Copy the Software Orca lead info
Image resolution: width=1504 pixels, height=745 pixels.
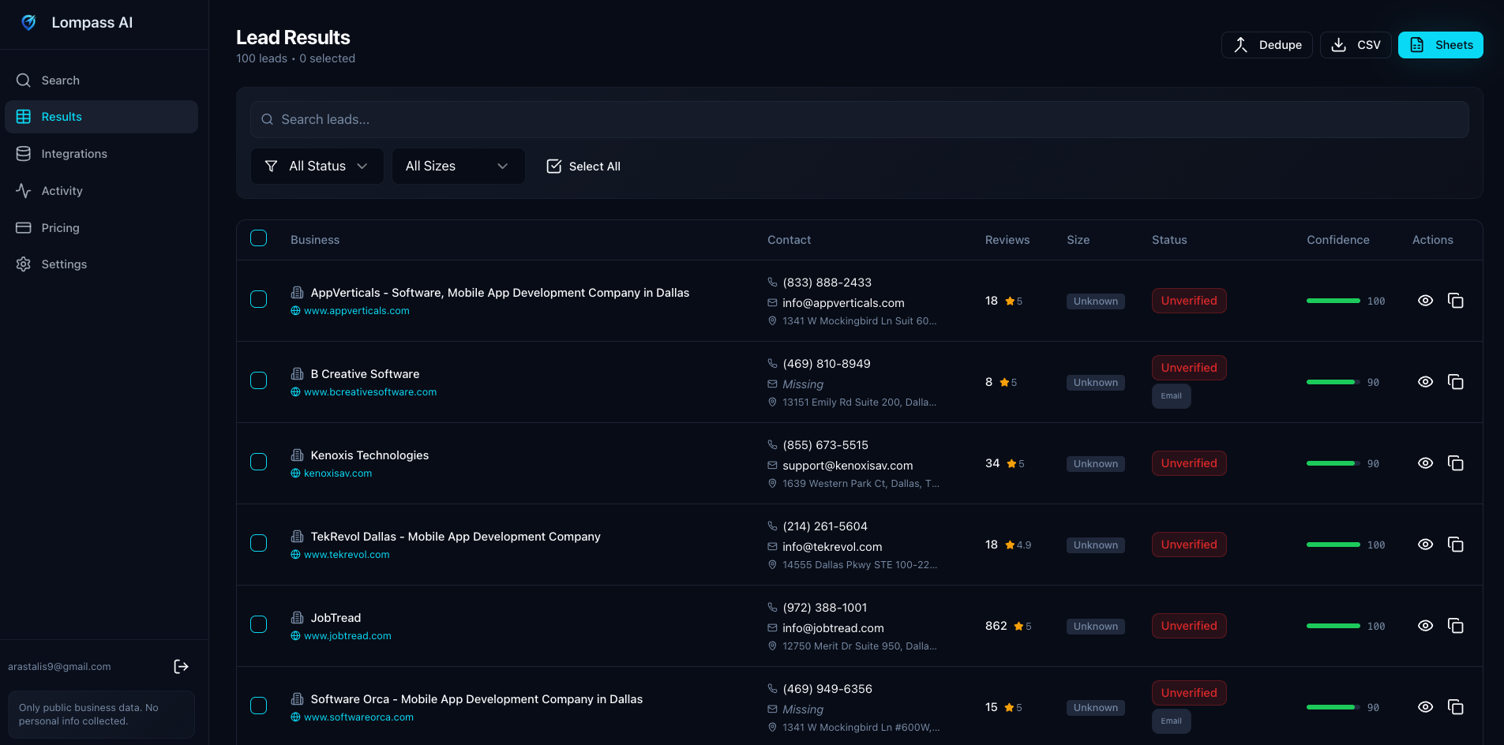coord(1456,707)
